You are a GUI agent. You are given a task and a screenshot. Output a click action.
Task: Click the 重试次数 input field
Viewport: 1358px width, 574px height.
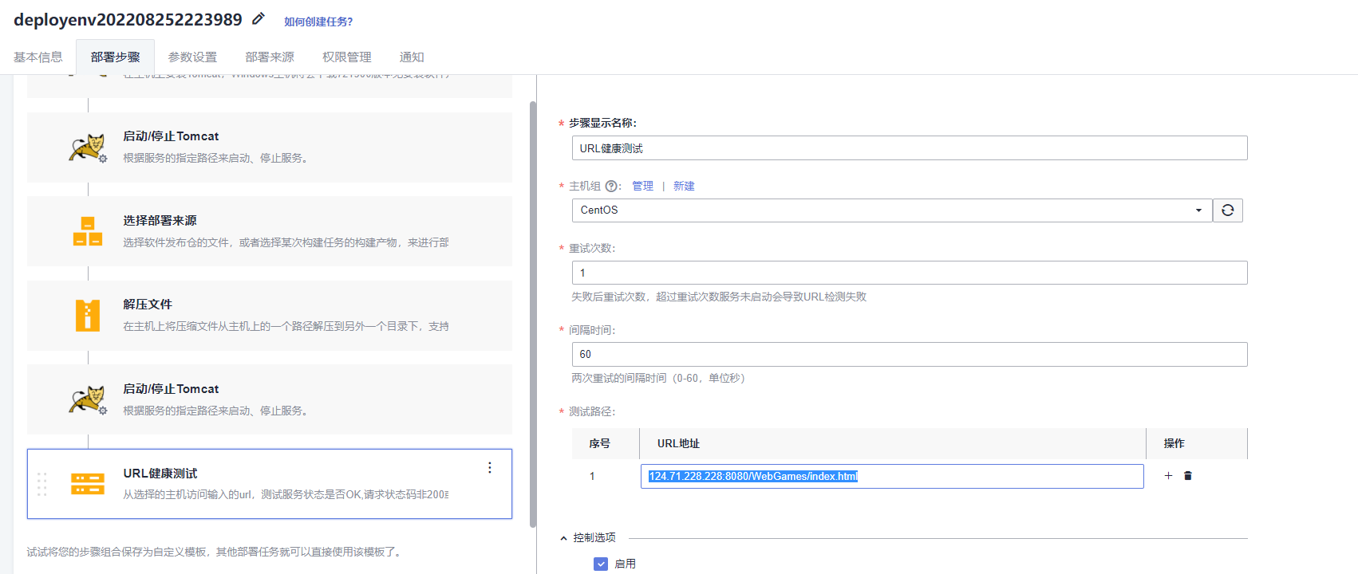910,273
